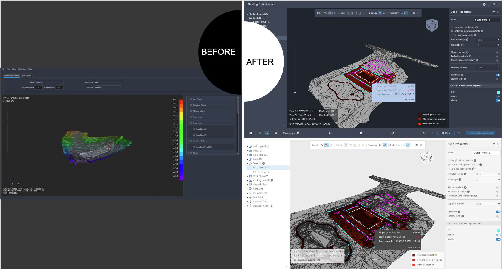Screen dimensions: 502x269
Task: Toggle Visible switch in the light Zone Properties
Action: (498, 239)
